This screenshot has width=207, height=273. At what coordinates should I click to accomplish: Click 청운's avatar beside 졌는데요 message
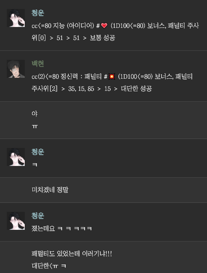coord(16,221)
